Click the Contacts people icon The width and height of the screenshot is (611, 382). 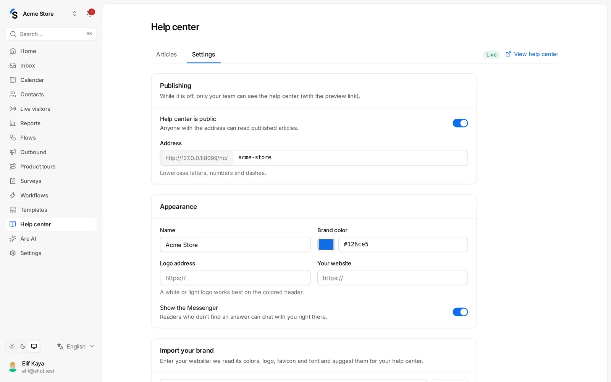coord(13,94)
